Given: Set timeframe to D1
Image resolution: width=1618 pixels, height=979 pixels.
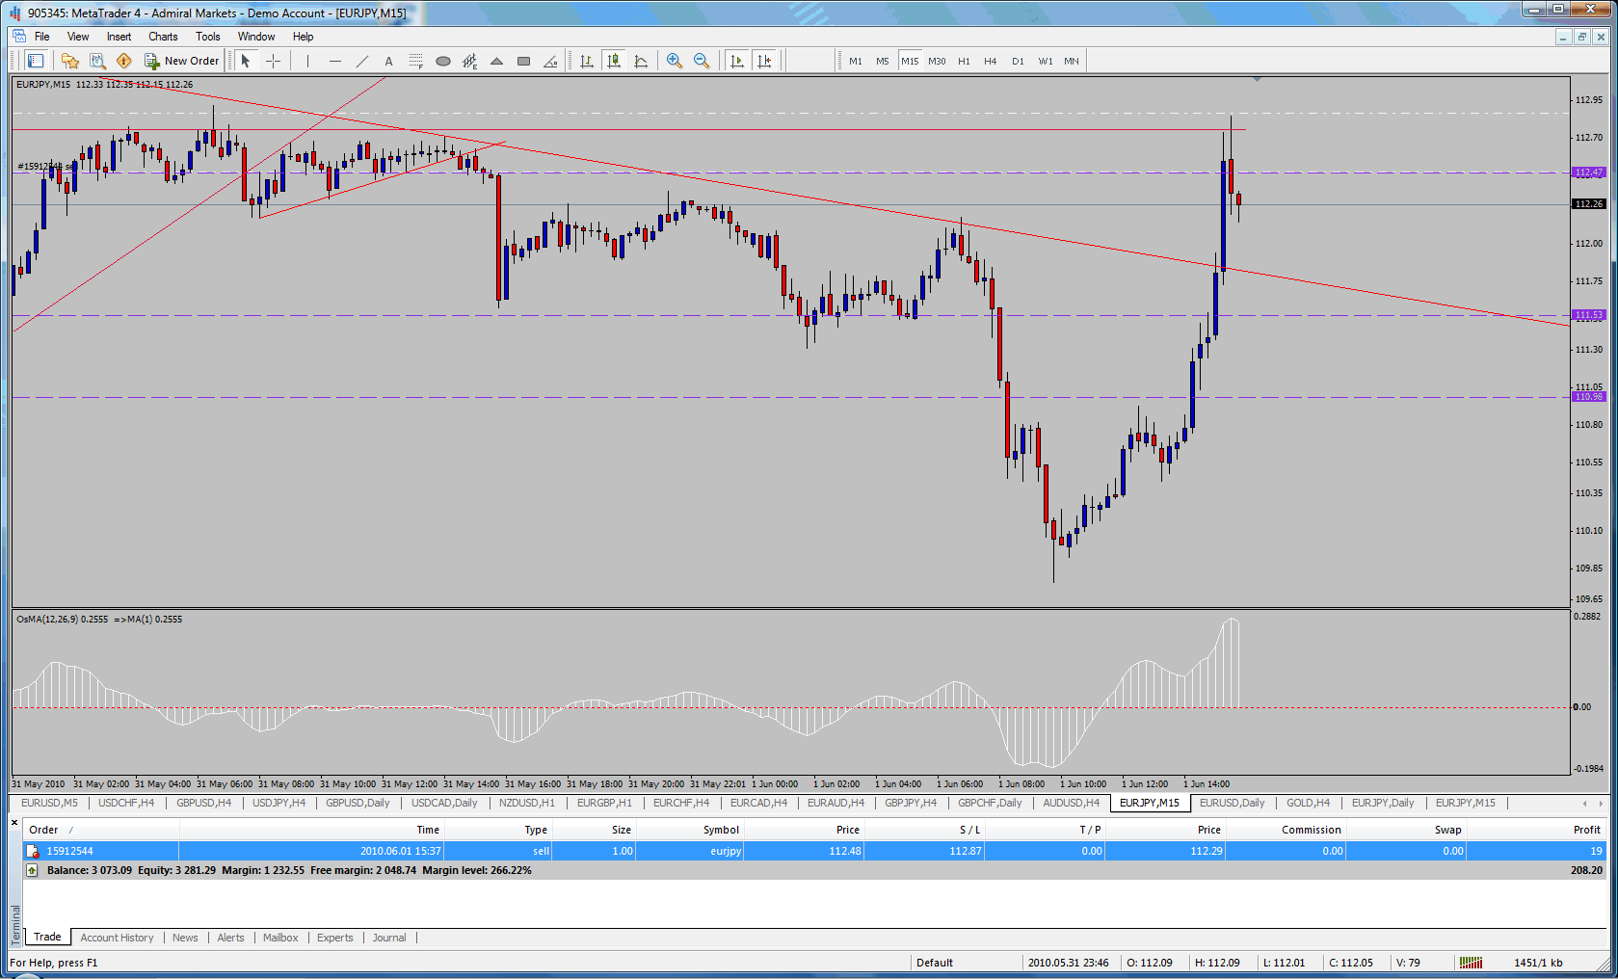Looking at the screenshot, I should click(1018, 61).
